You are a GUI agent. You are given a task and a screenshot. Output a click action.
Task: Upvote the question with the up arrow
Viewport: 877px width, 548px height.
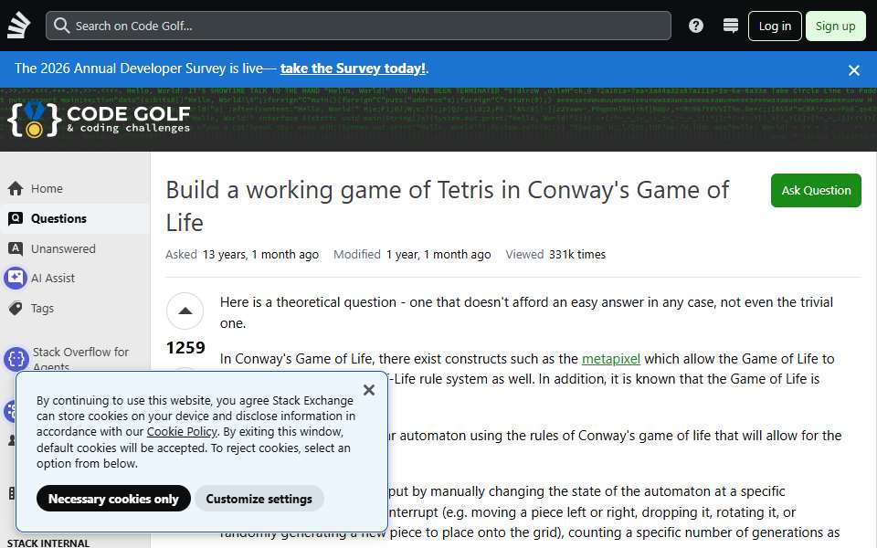[185, 311]
